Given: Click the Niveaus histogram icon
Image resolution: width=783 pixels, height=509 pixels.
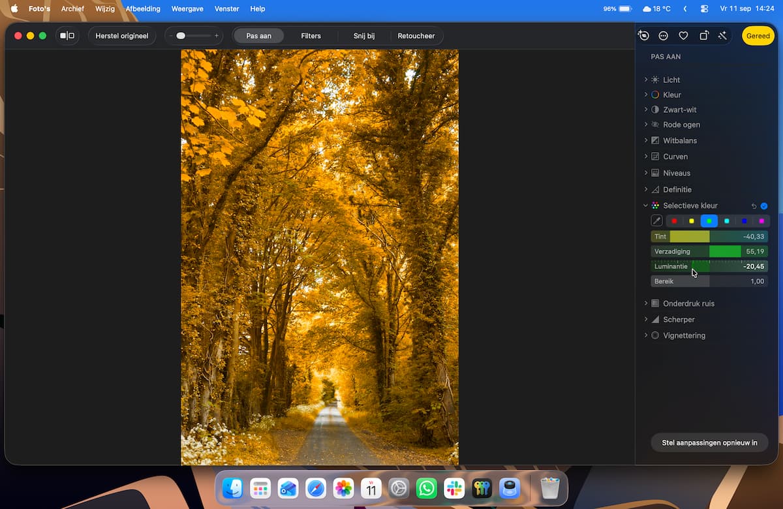Looking at the screenshot, I should pos(655,173).
